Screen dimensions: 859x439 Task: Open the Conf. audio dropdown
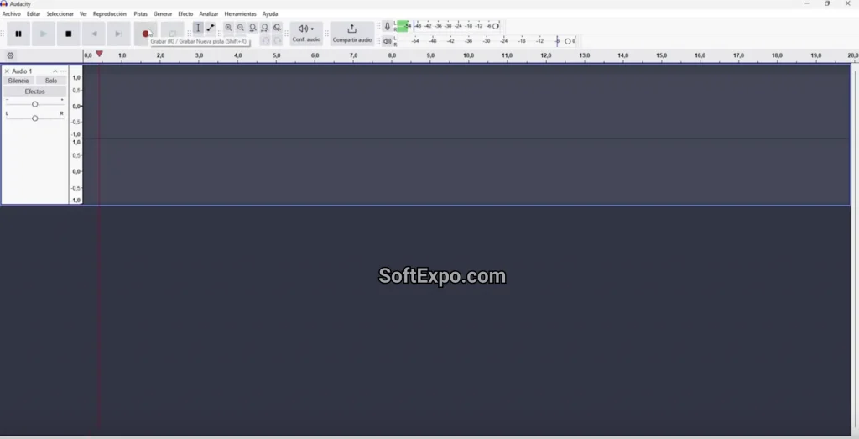pyautogui.click(x=306, y=34)
